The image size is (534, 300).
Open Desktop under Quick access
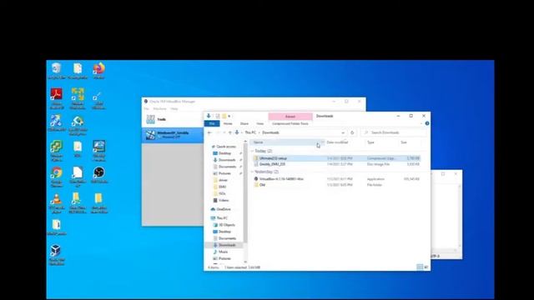pyautogui.click(x=224, y=153)
